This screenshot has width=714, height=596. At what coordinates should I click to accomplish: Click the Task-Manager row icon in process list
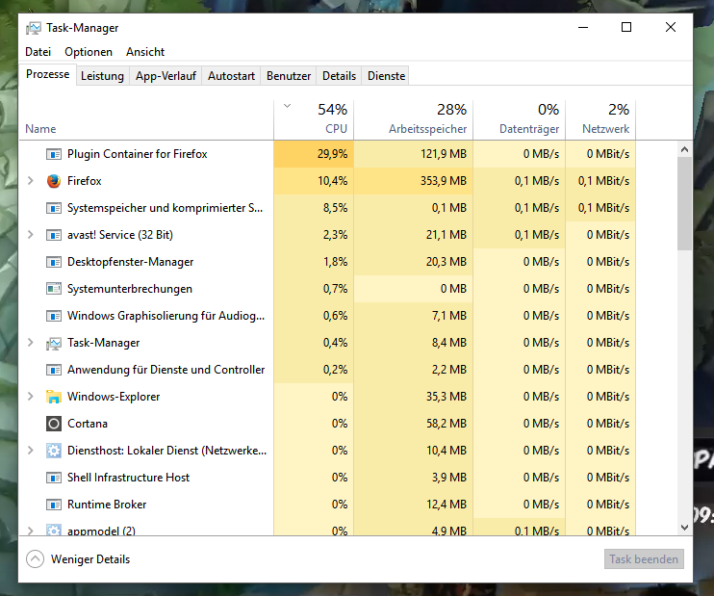pyautogui.click(x=54, y=343)
